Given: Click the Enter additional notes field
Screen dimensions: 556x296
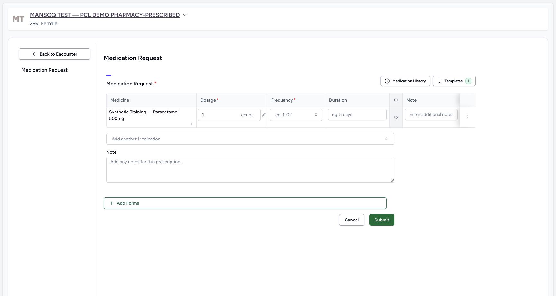Looking at the screenshot, I should pos(431,114).
